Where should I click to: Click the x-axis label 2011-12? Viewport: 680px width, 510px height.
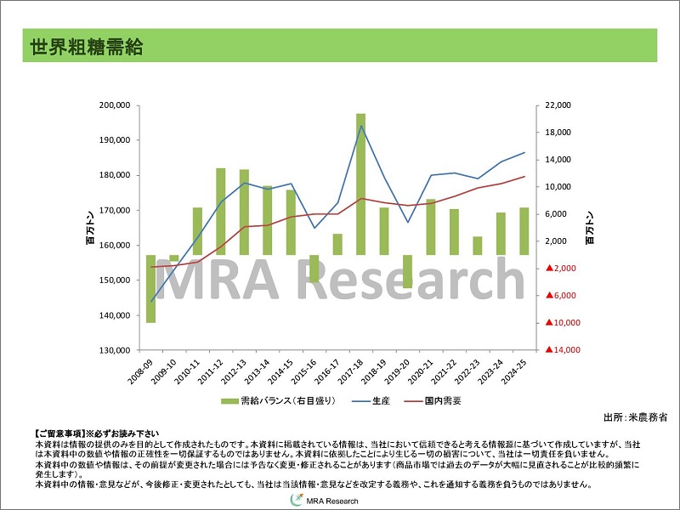point(210,371)
